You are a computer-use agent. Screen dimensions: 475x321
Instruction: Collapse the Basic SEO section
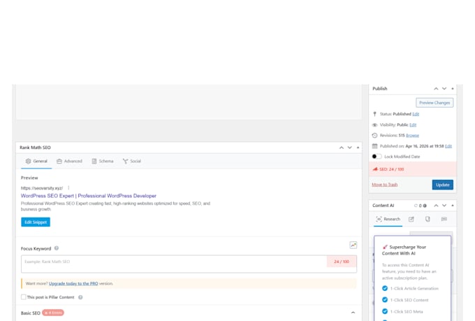click(x=353, y=313)
